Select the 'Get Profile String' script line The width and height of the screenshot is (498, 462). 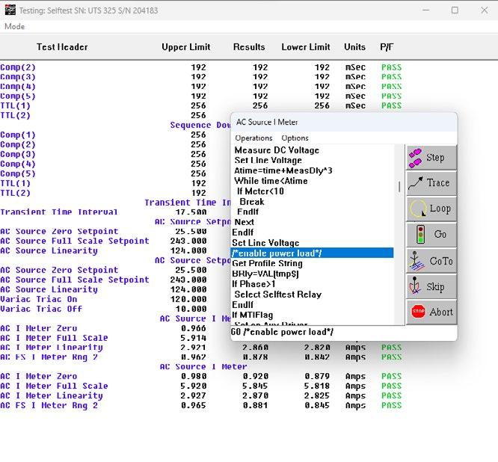tap(267, 263)
